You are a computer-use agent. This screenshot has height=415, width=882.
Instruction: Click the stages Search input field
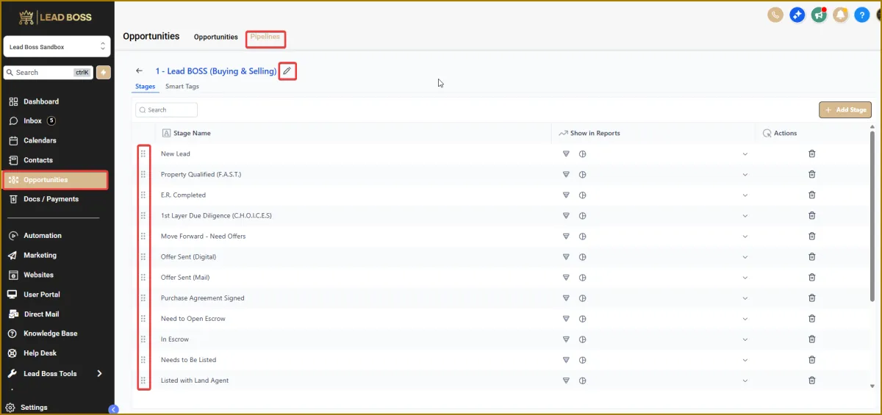tap(167, 109)
